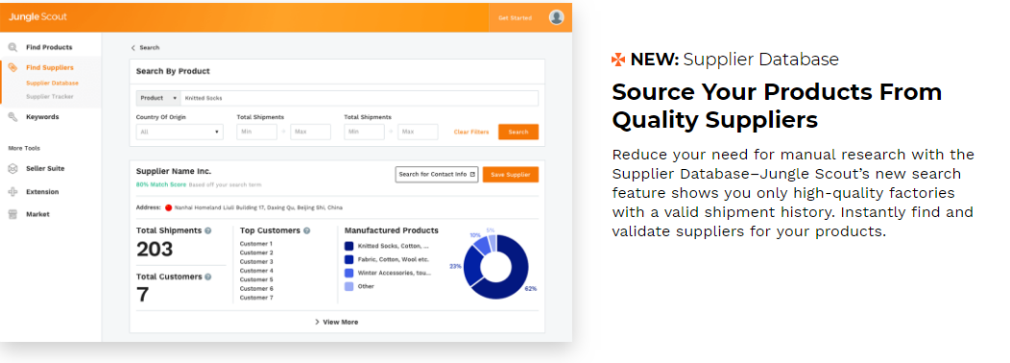This screenshot has width=1010, height=363.
Task: Open the Seller Suite box icon
Action: (12, 168)
